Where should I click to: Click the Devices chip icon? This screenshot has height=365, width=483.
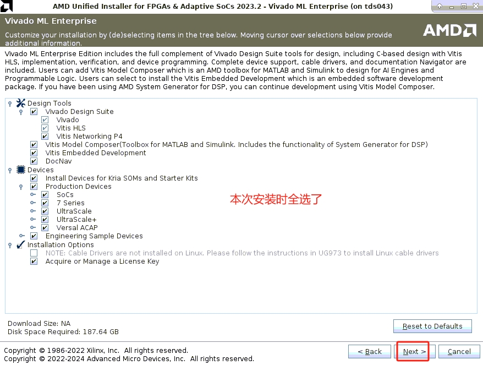coord(21,170)
